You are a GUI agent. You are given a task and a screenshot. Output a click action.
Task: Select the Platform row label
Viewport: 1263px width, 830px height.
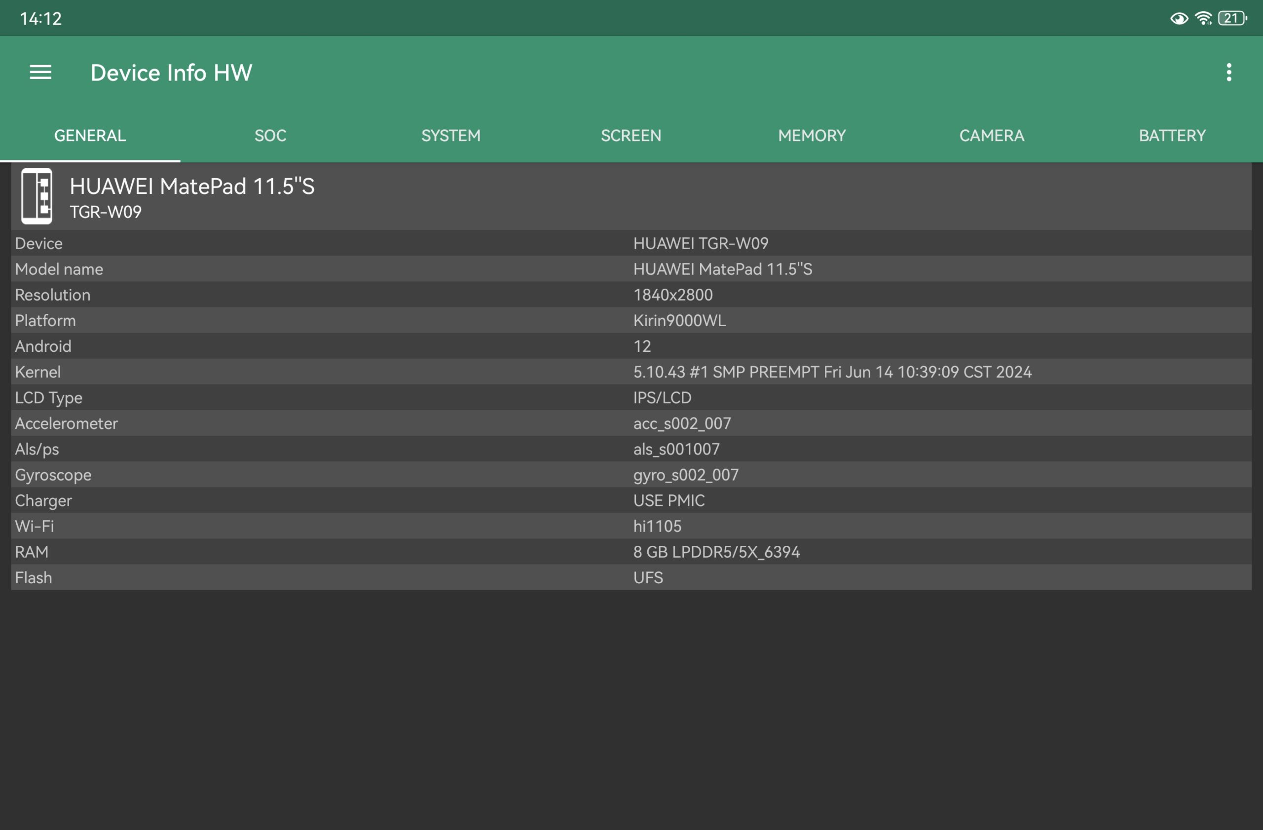(x=45, y=321)
